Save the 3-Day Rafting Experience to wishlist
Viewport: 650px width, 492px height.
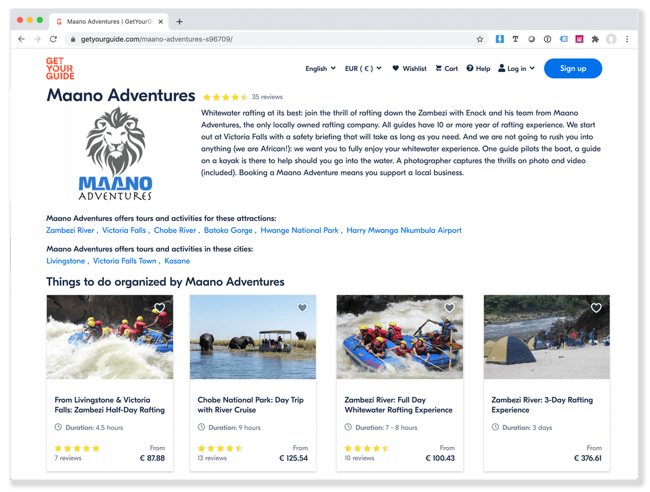coord(596,308)
